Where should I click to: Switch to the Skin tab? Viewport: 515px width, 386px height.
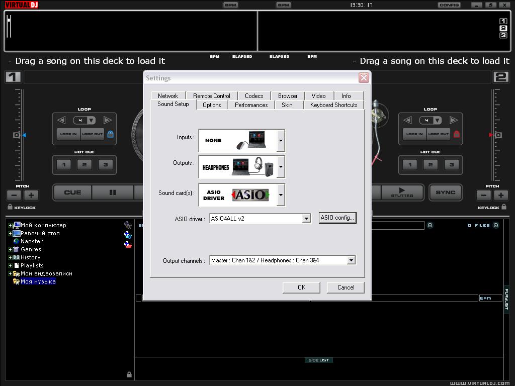[287, 105]
